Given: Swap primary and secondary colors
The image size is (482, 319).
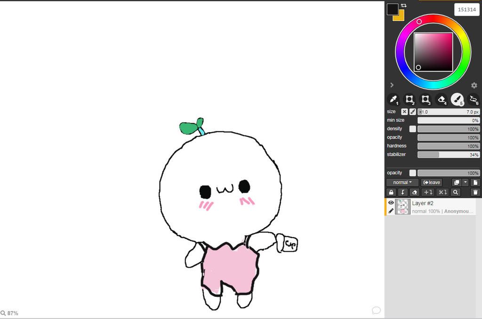Looking at the screenshot, I should pos(403,6).
